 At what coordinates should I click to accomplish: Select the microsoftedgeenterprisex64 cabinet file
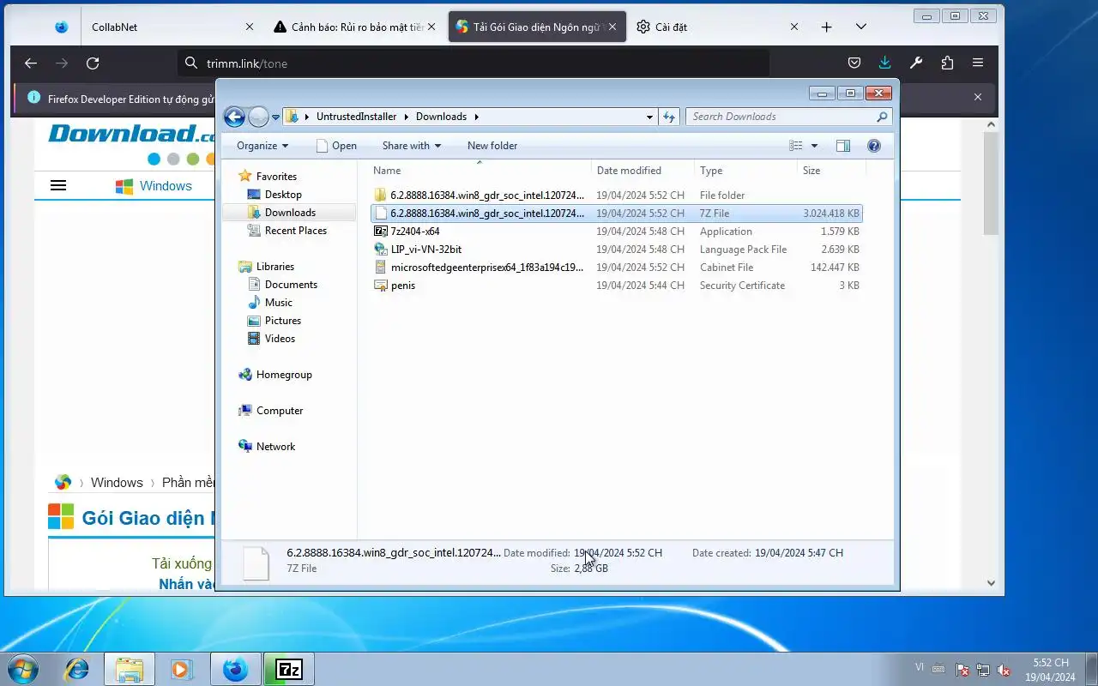pos(617,268)
